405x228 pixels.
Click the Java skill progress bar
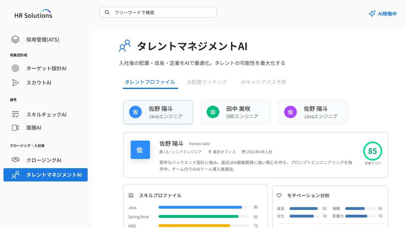(x=203, y=207)
